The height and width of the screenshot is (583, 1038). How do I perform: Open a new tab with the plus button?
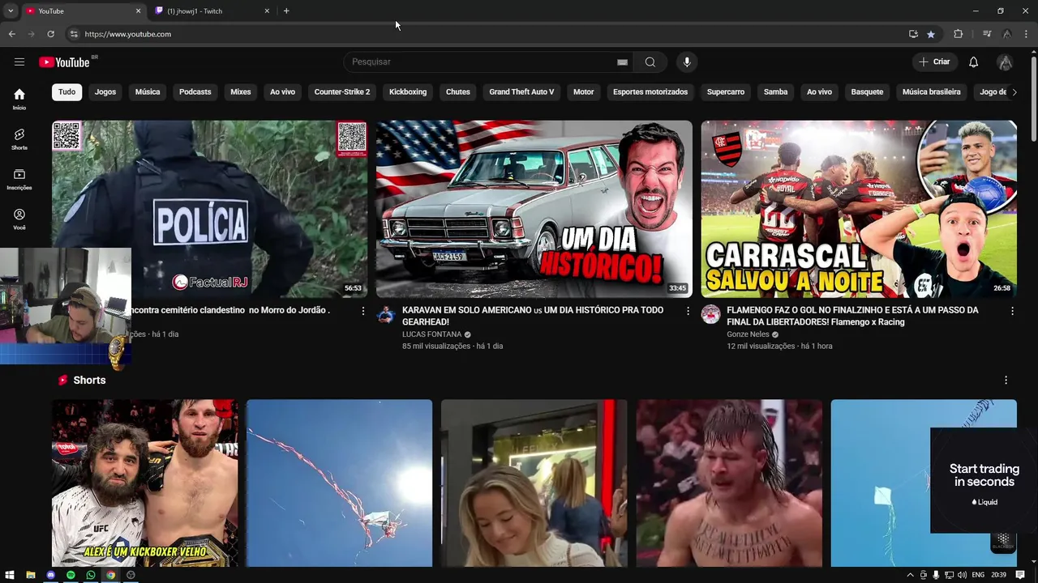pyautogui.click(x=286, y=11)
